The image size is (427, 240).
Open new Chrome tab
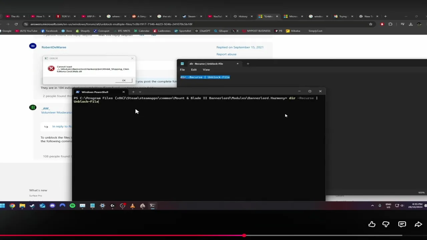point(385,16)
